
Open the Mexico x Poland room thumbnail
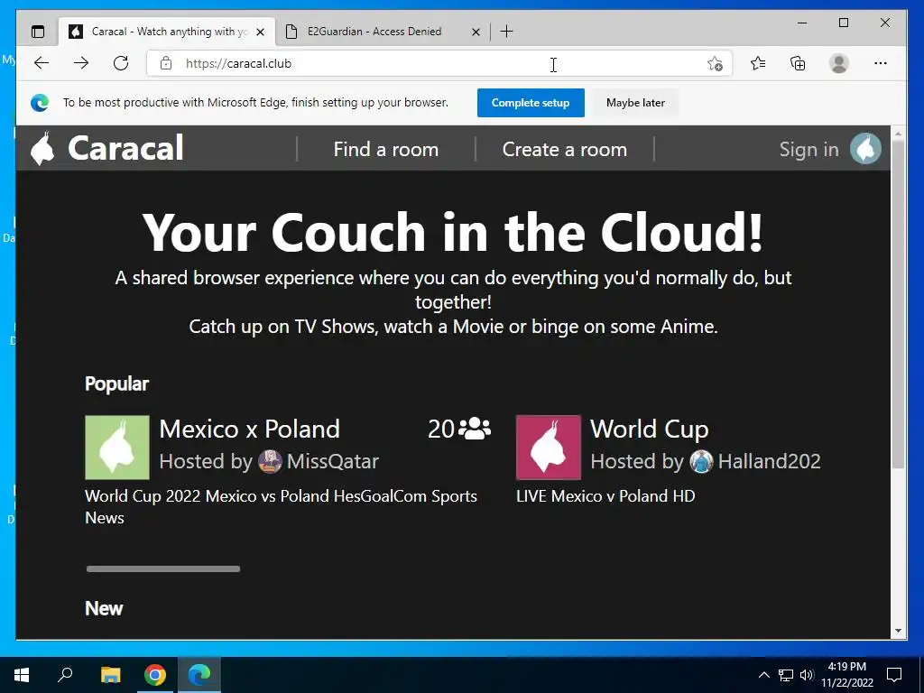click(x=117, y=448)
